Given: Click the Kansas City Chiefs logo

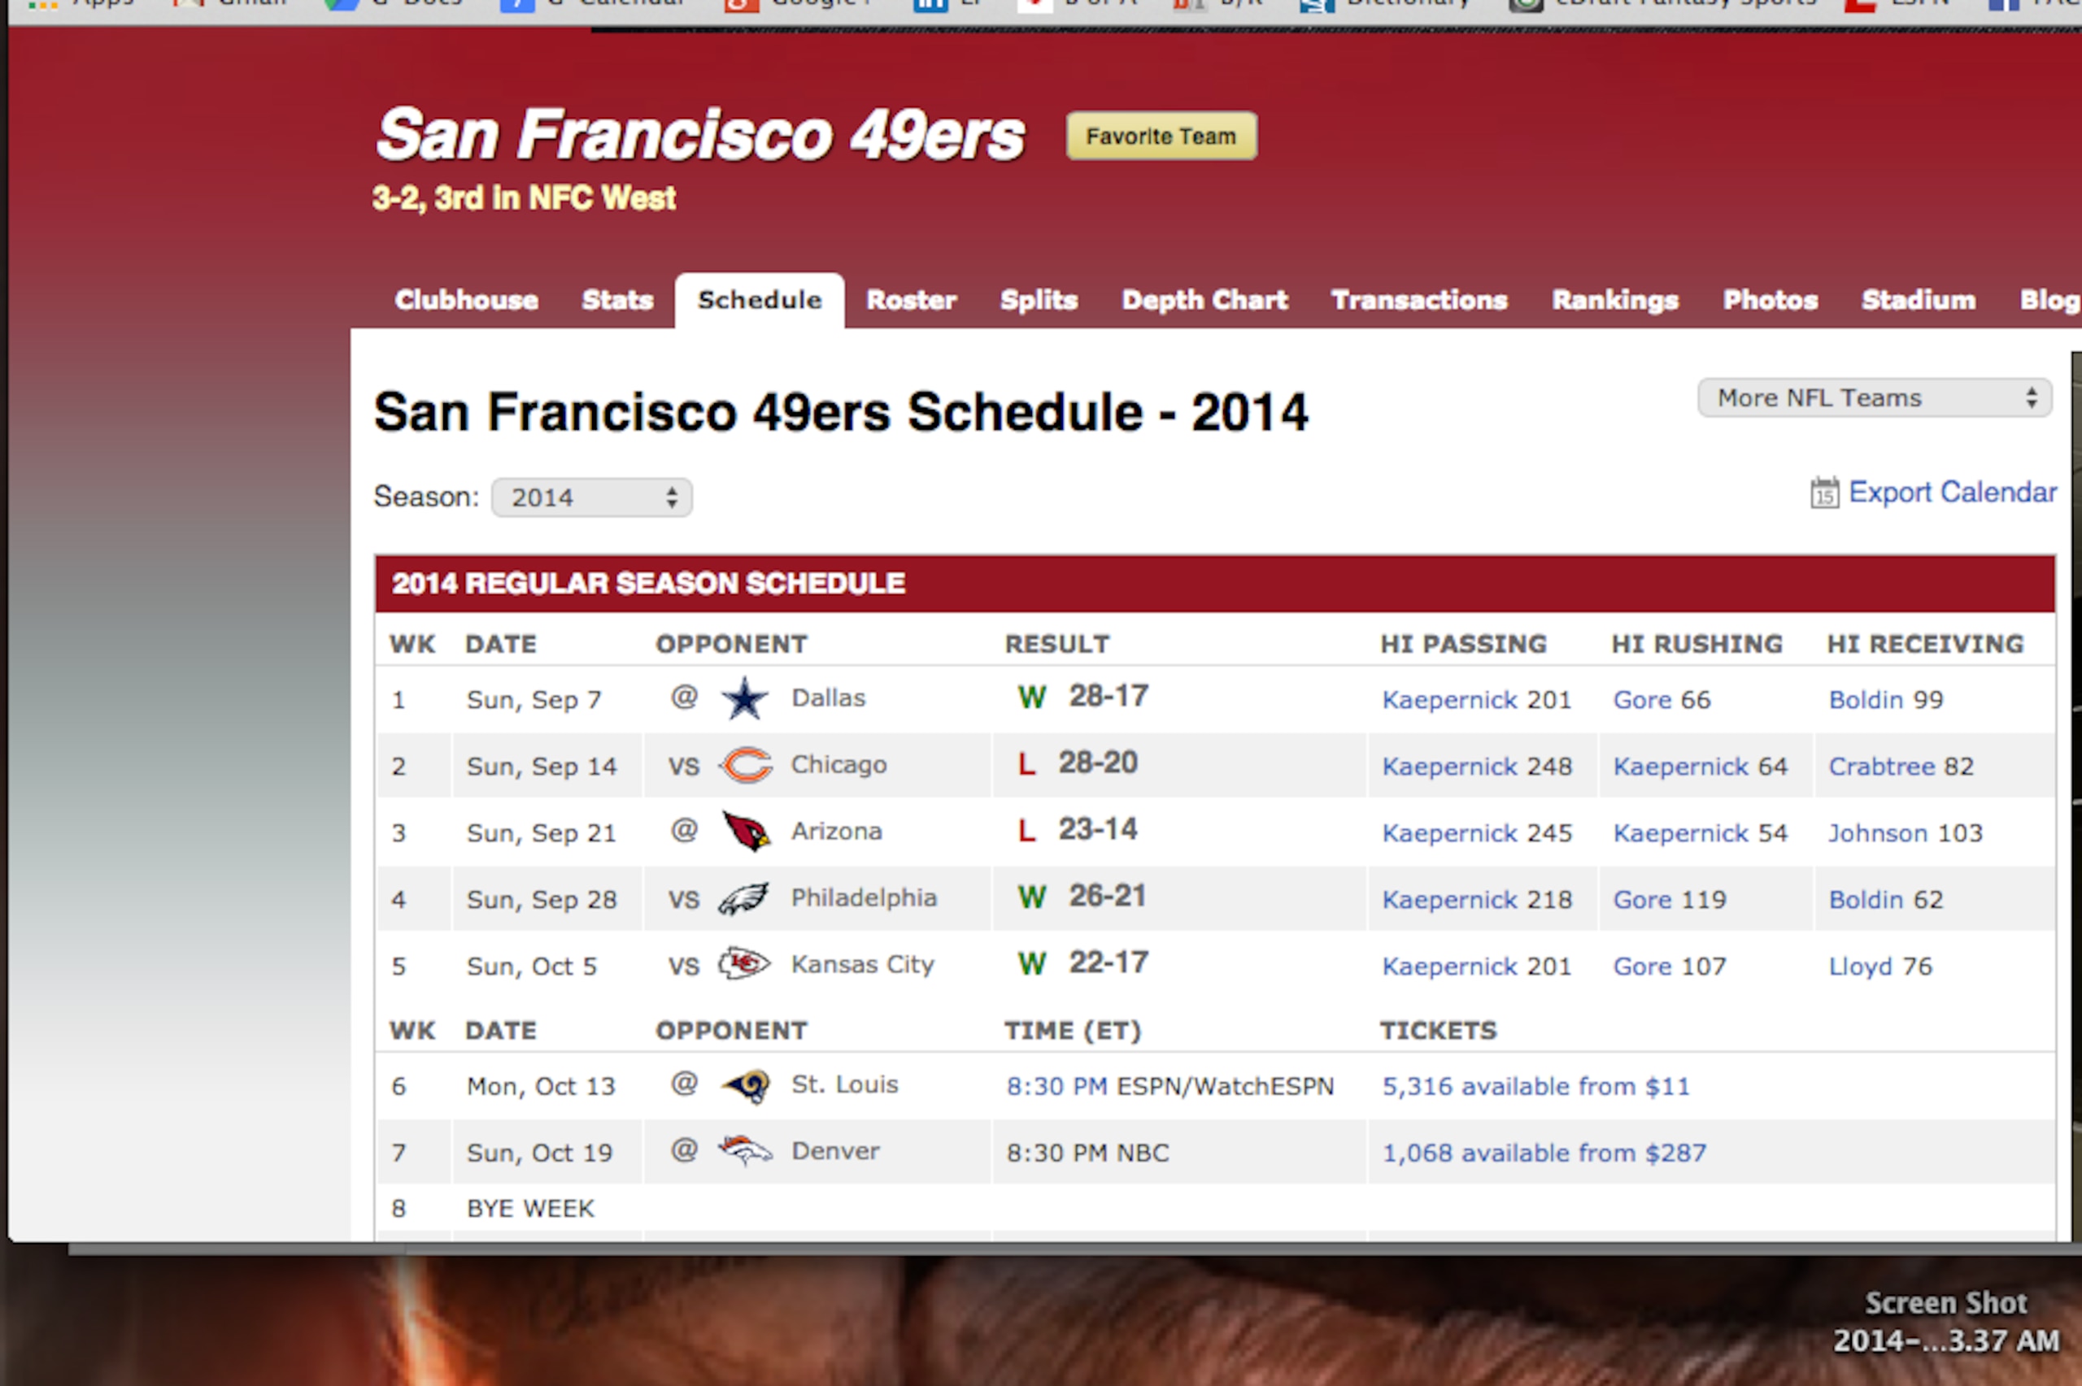Looking at the screenshot, I should [x=743, y=963].
